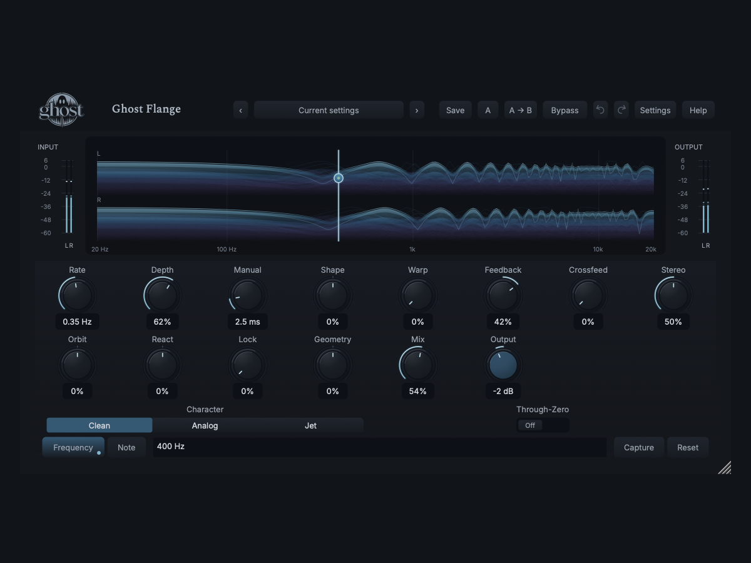
Task: Click the 62% depth value field
Action: click(162, 322)
